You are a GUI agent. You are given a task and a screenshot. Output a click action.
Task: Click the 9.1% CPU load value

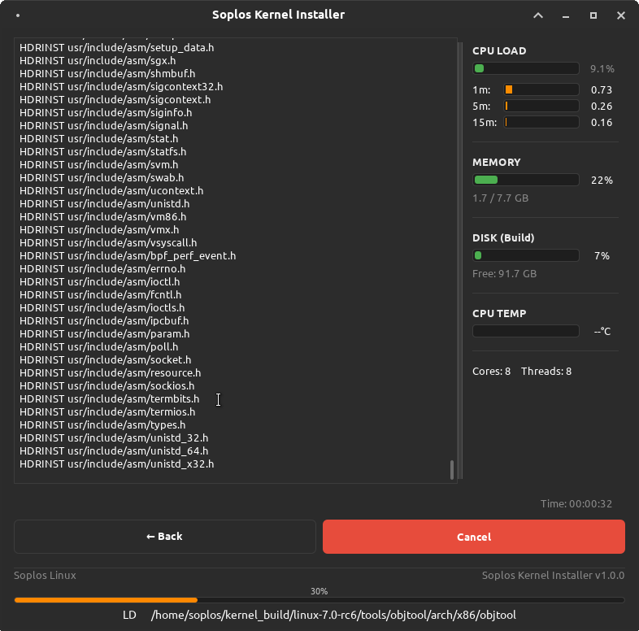click(x=602, y=69)
